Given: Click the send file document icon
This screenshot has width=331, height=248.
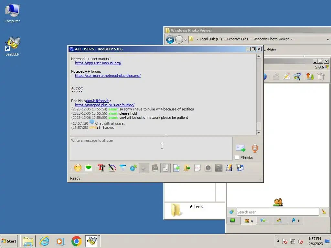Looking at the screenshot, I should (x=176, y=168).
